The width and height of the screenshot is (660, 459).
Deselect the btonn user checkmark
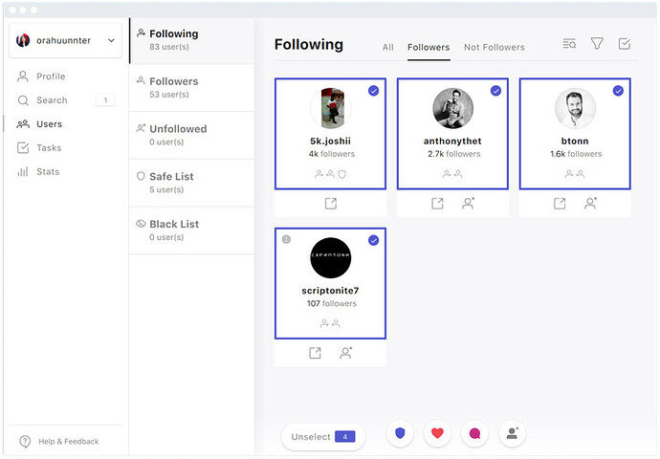click(618, 91)
